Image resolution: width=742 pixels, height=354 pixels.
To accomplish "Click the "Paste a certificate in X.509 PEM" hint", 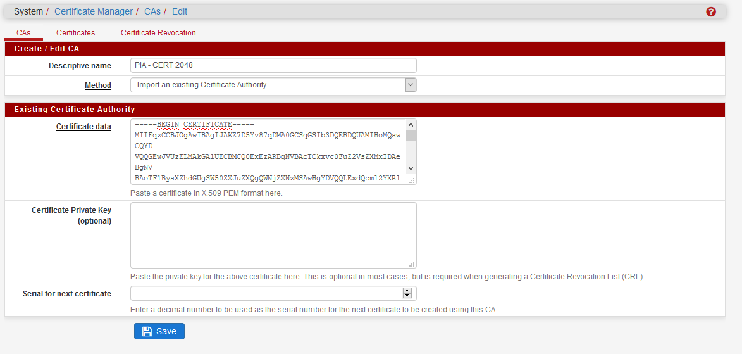I will (206, 193).
